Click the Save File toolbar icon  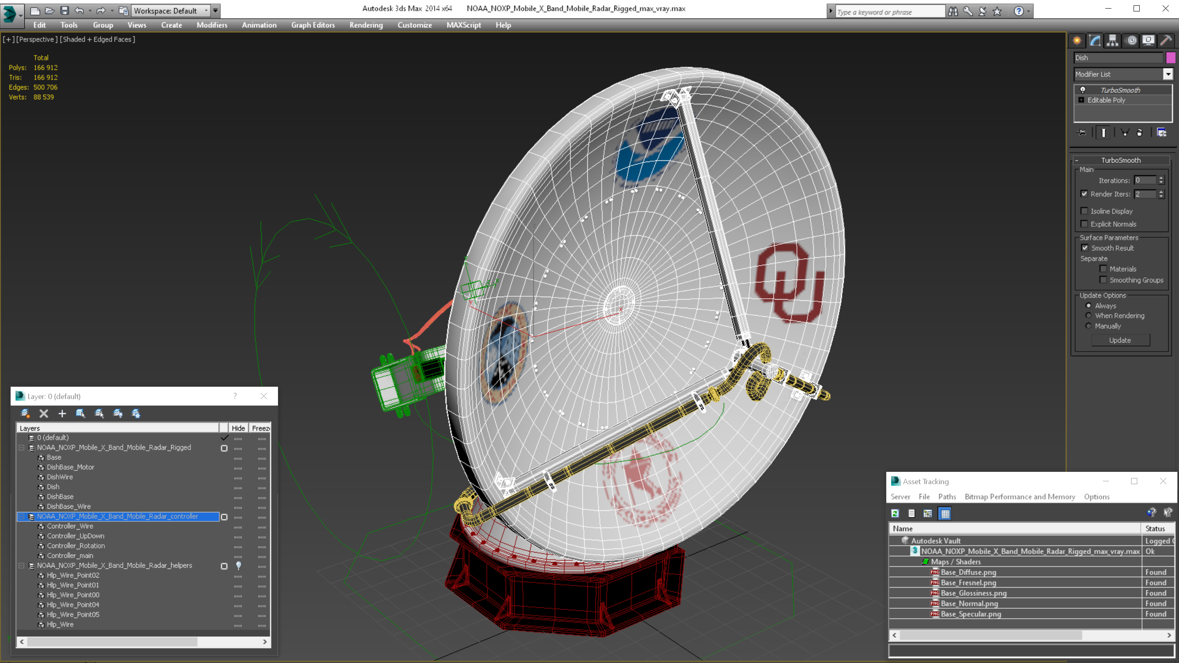(65, 11)
